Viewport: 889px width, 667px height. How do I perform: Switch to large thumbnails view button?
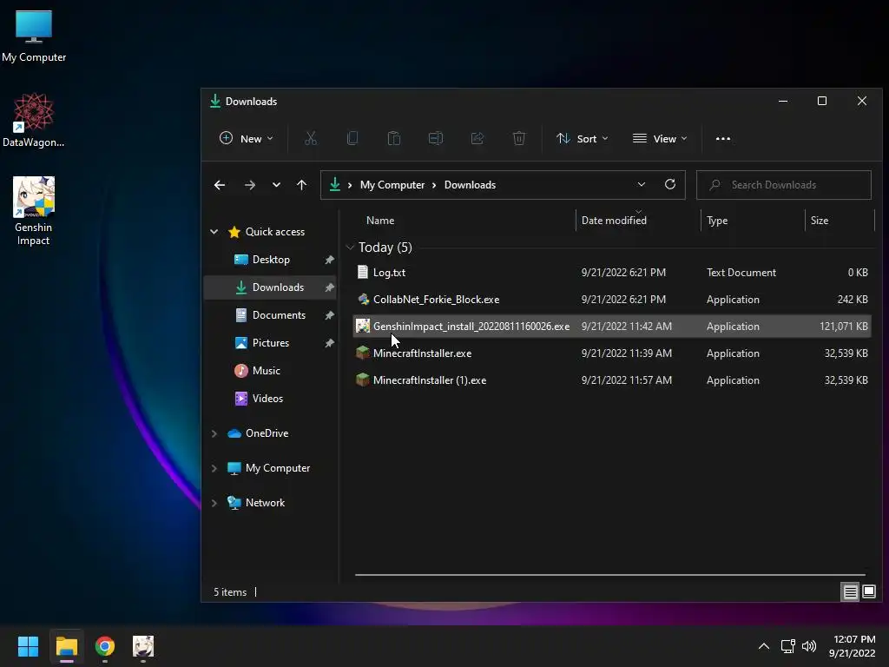[x=869, y=591]
